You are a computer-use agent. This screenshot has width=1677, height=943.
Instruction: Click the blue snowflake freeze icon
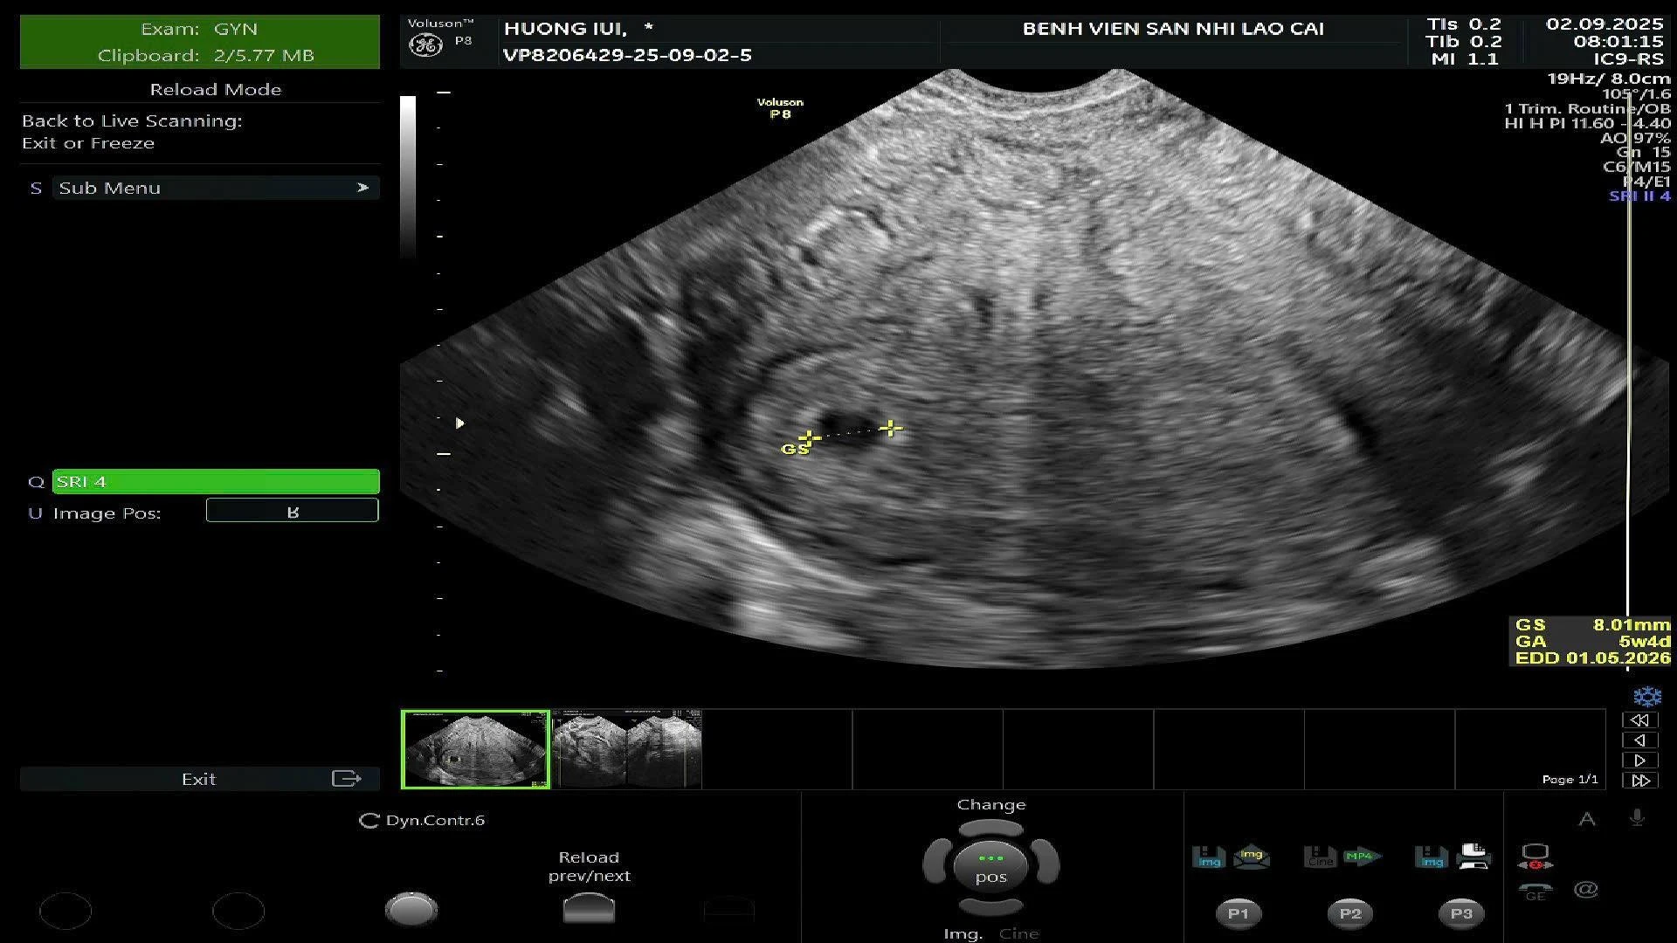[1647, 697]
